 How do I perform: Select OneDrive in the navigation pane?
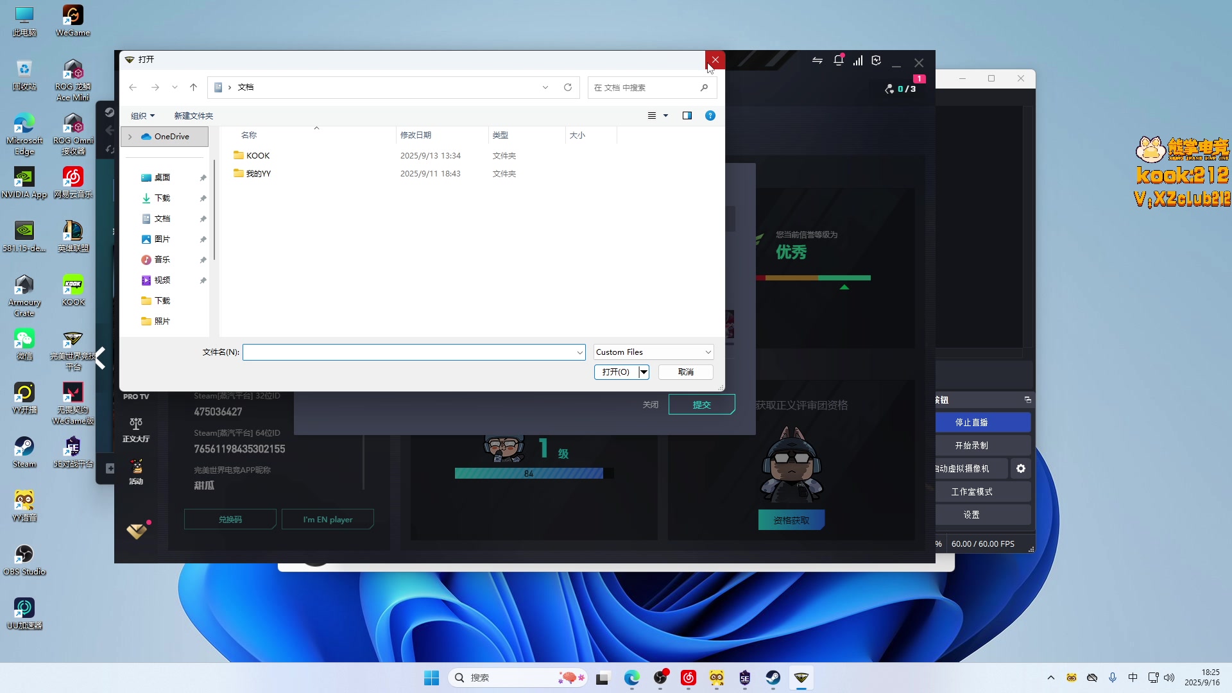point(165,137)
